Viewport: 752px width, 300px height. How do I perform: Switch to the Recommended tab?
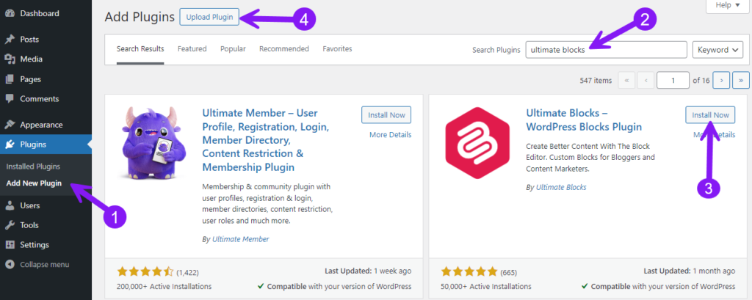coord(284,49)
